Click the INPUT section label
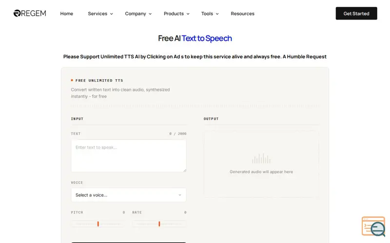The image size is (390, 243). point(77,119)
